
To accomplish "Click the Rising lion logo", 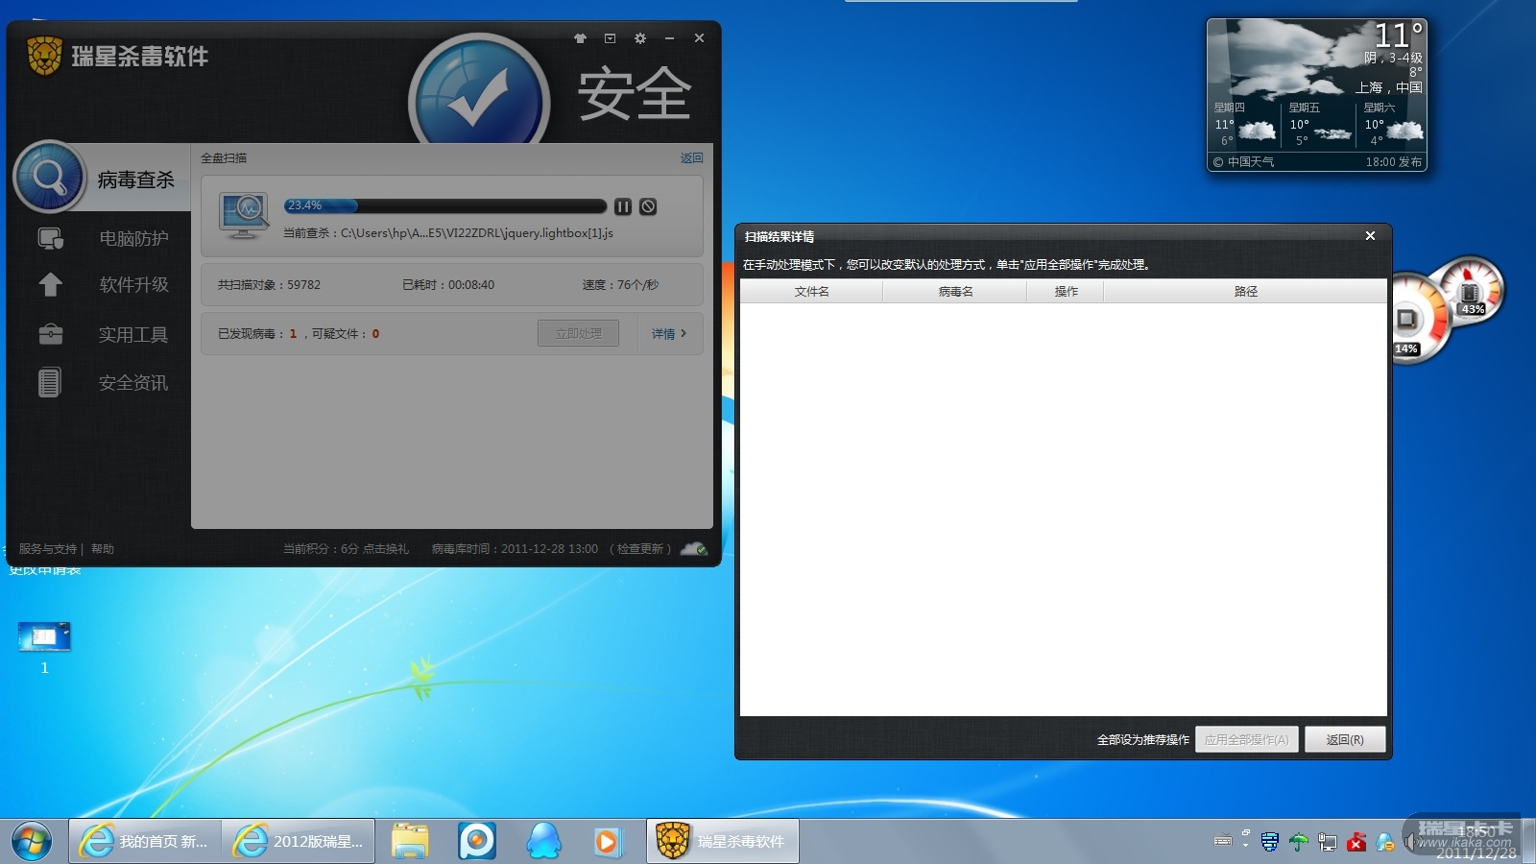I will (x=44, y=56).
